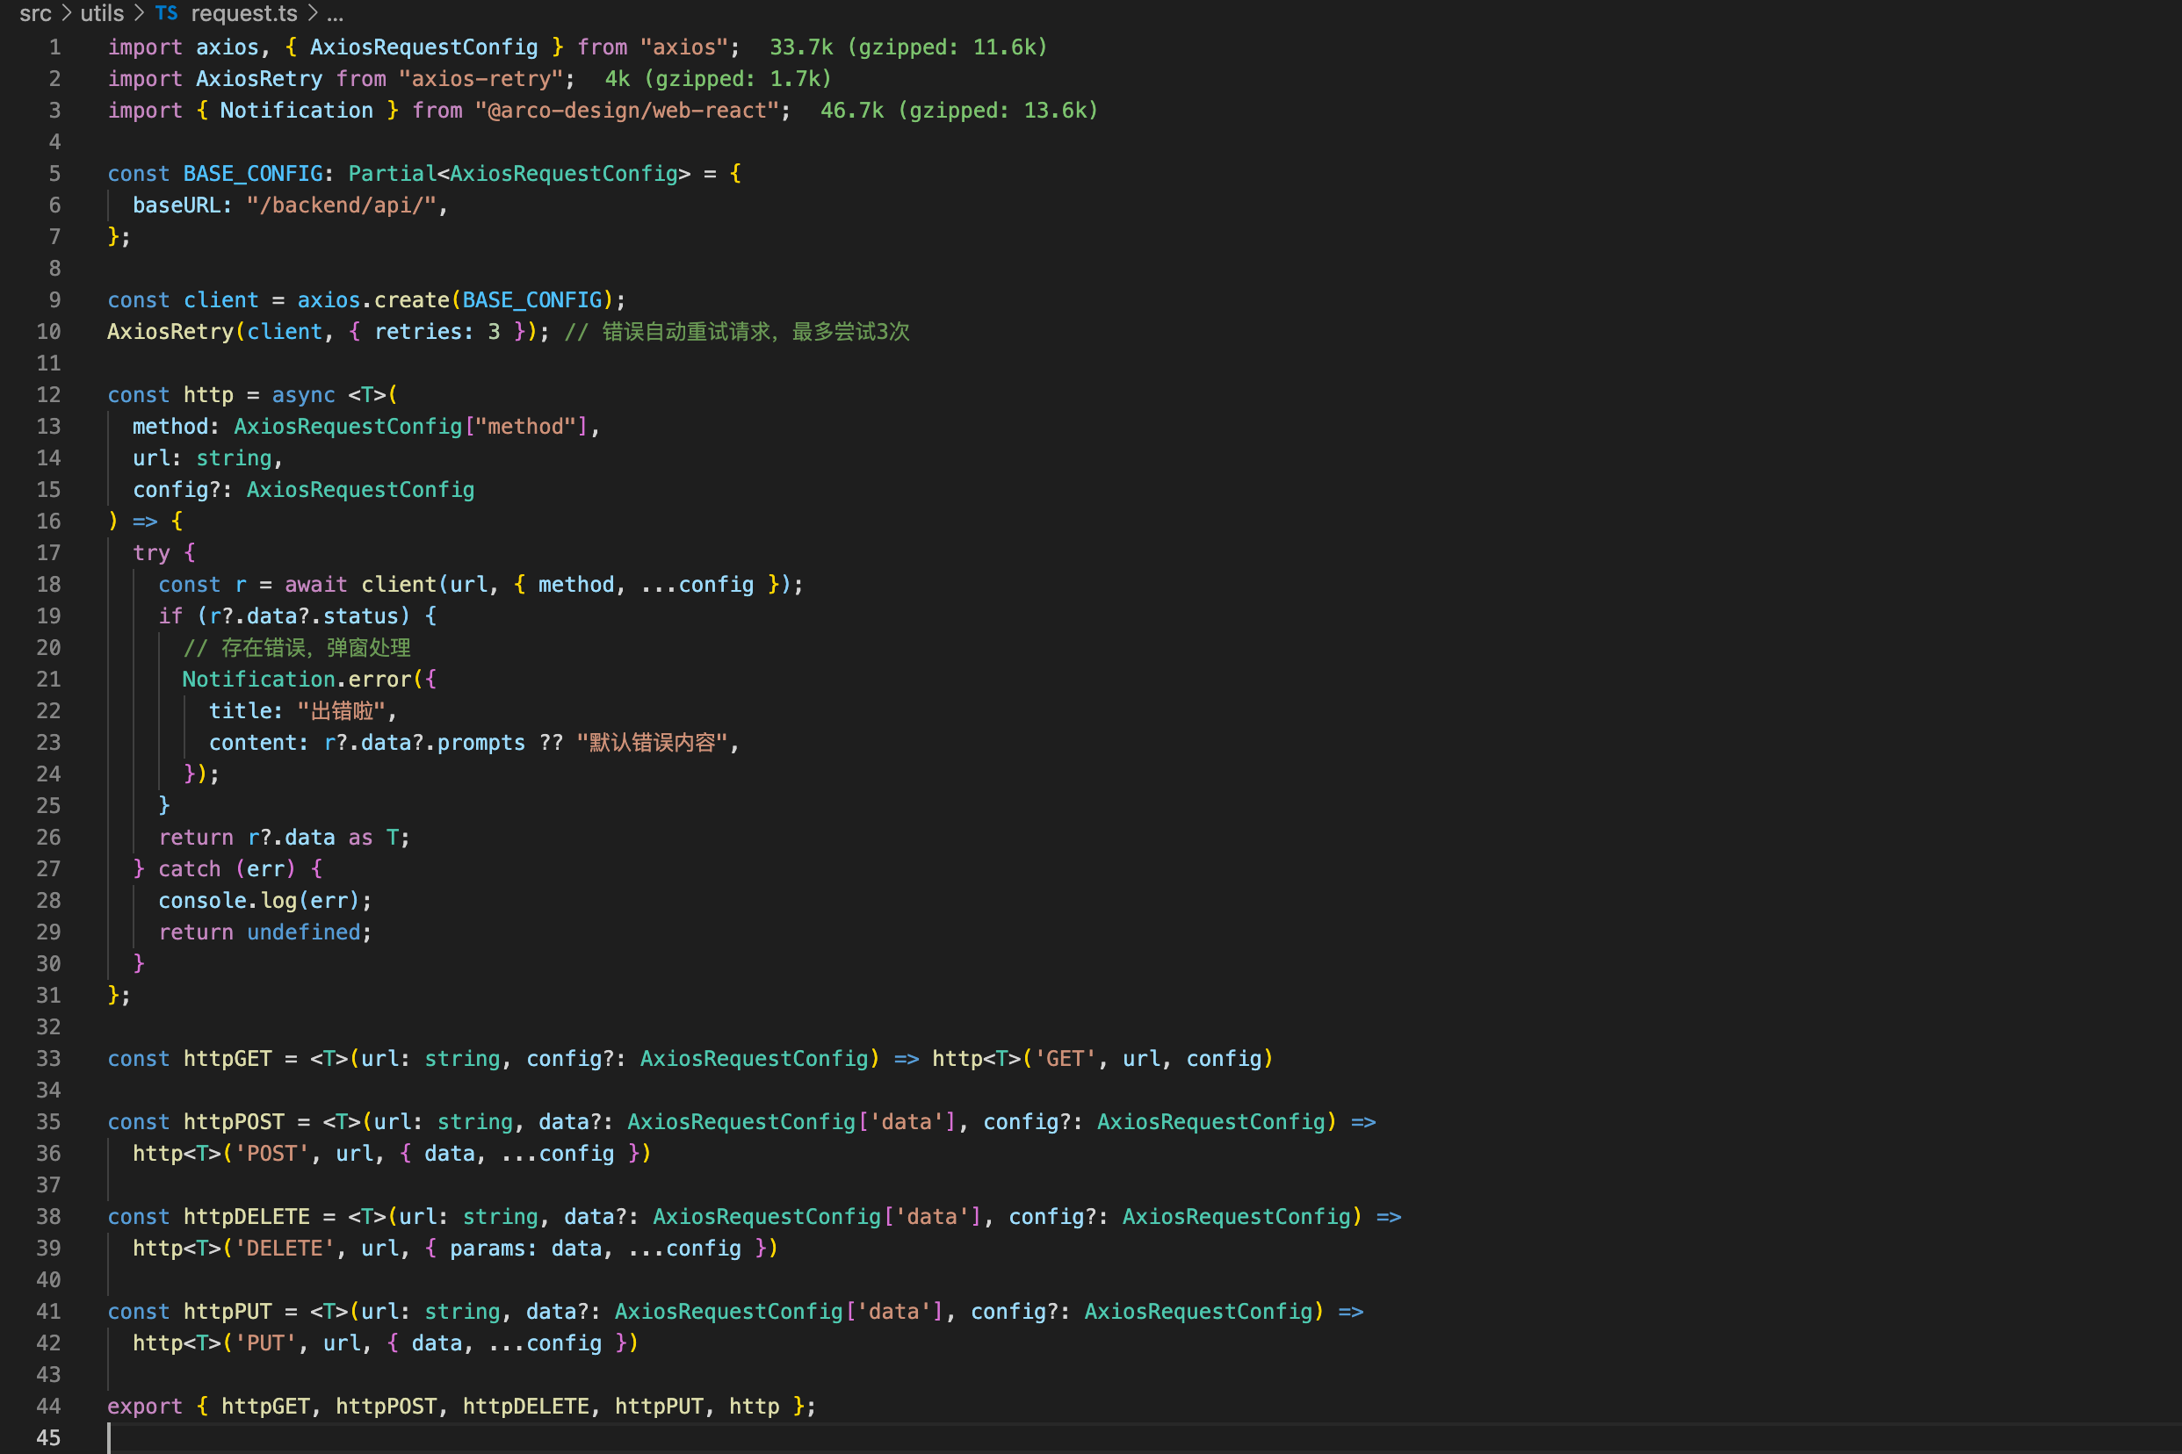
Task: Click line number 12 in the gutter
Action: tap(48, 395)
